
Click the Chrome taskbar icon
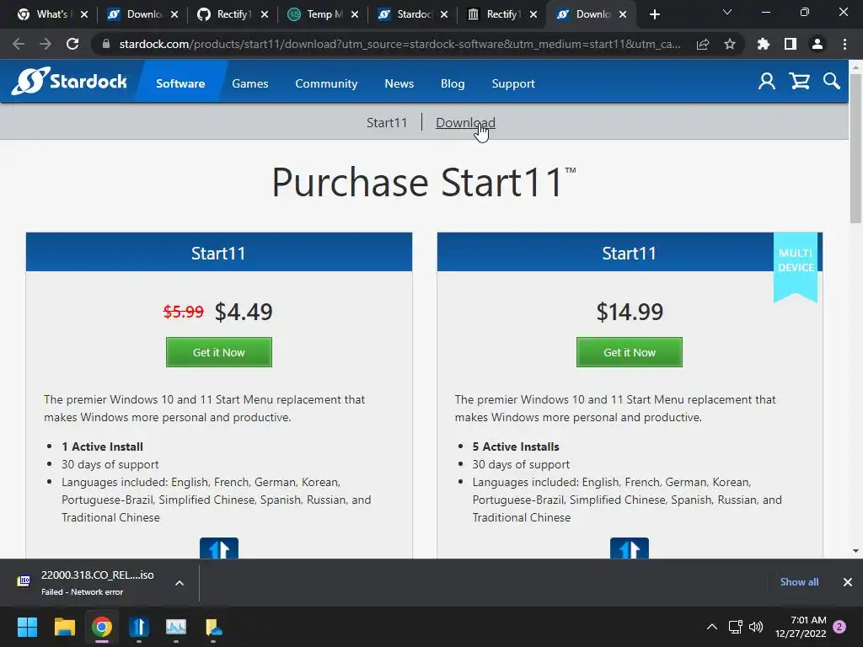102,627
